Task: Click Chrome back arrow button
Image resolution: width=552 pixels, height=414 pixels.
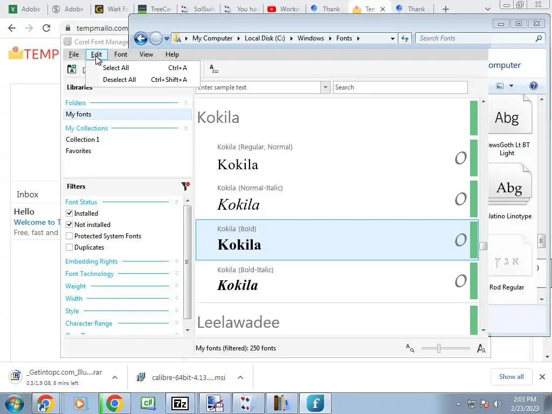Action: click(x=12, y=28)
